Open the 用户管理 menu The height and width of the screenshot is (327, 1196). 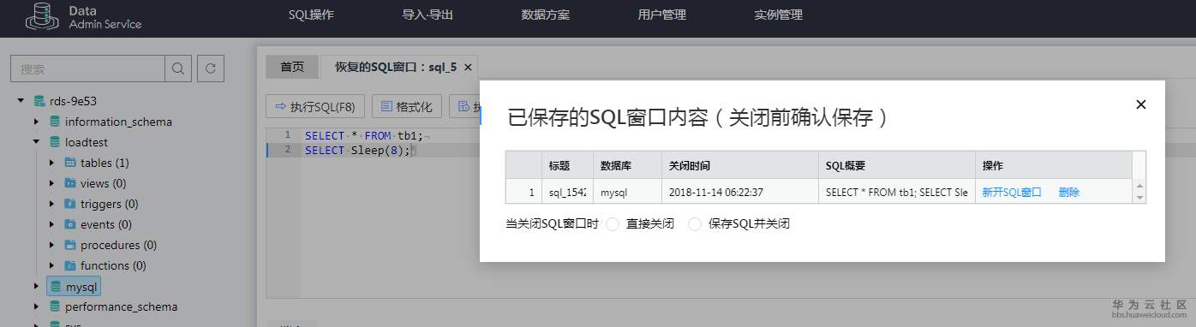click(662, 15)
